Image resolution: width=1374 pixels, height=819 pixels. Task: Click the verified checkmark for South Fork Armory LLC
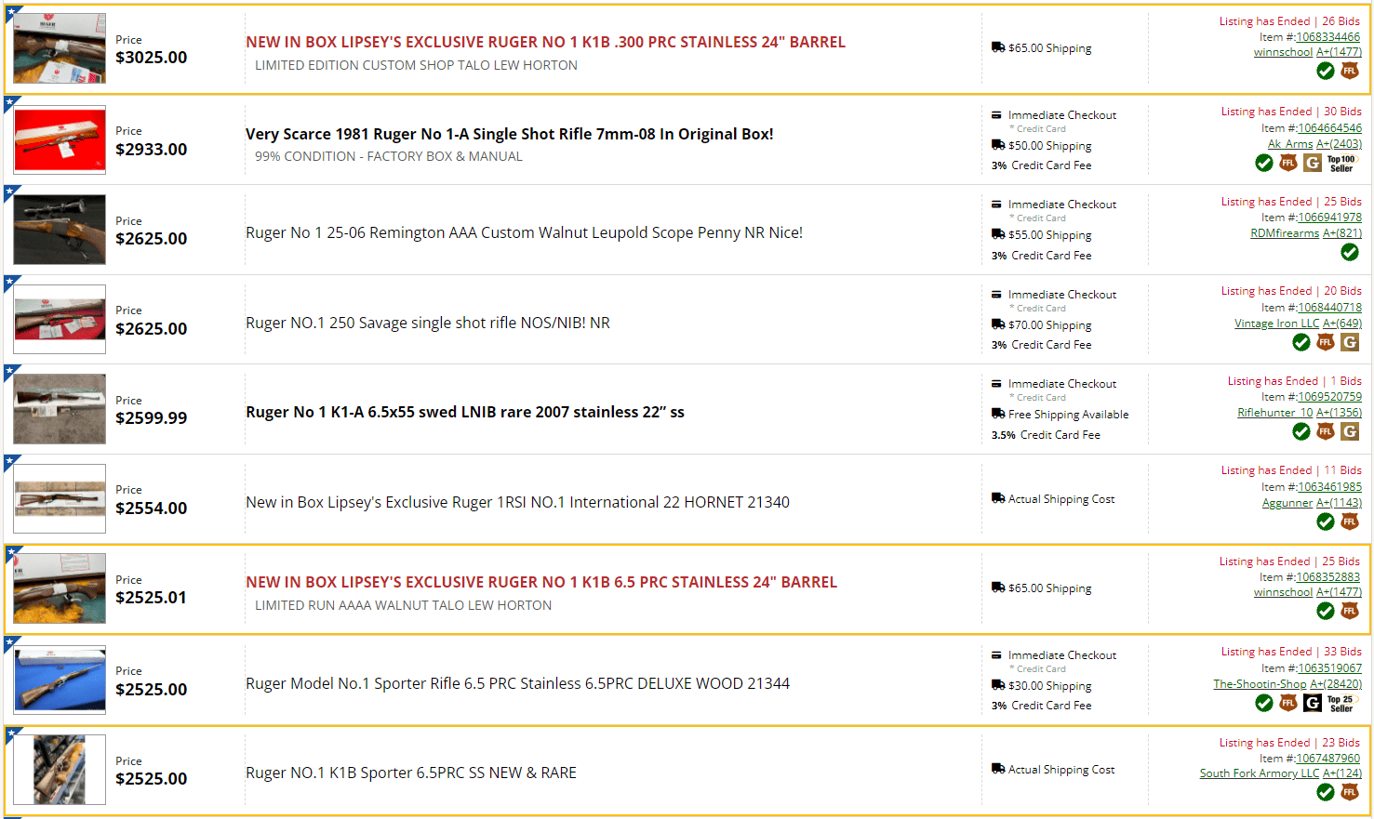click(x=1326, y=792)
